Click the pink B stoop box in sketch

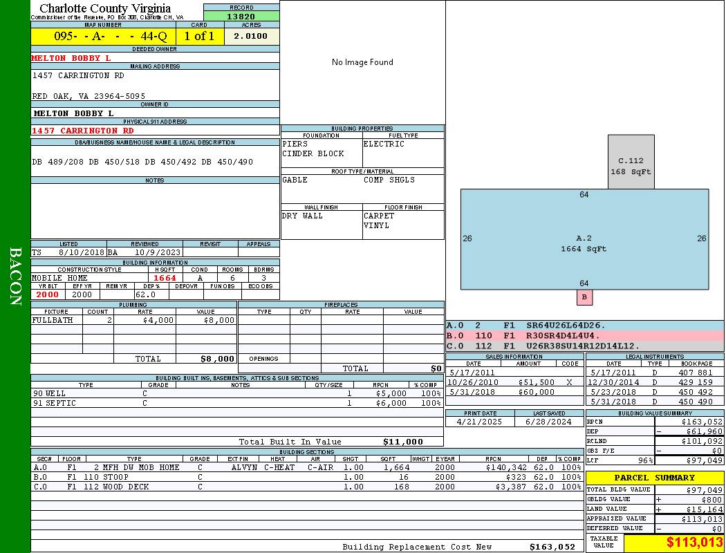pyautogui.click(x=584, y=297)
